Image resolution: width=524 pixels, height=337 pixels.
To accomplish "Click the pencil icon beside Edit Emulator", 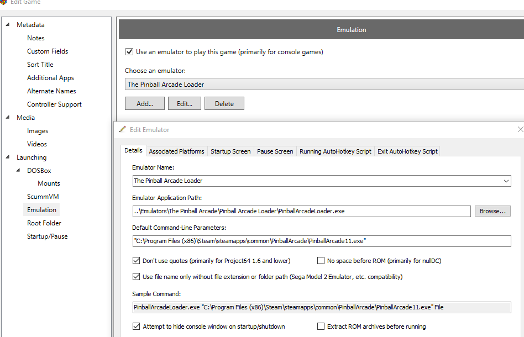I will click(122, 129).
